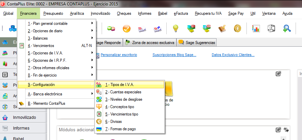Select Inmovilizado in the left sidebar
The width and height of the screenshot is (302, 140).
(x=24, y=118)
